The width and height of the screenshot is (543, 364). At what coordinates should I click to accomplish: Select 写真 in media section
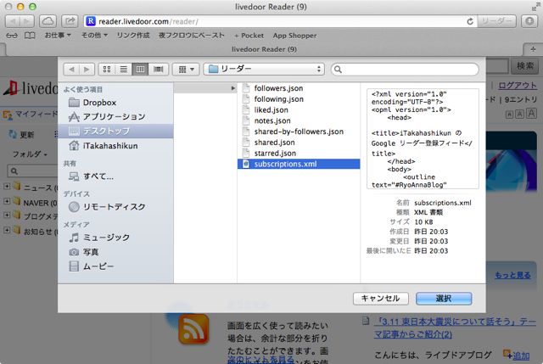click(115, 252)
